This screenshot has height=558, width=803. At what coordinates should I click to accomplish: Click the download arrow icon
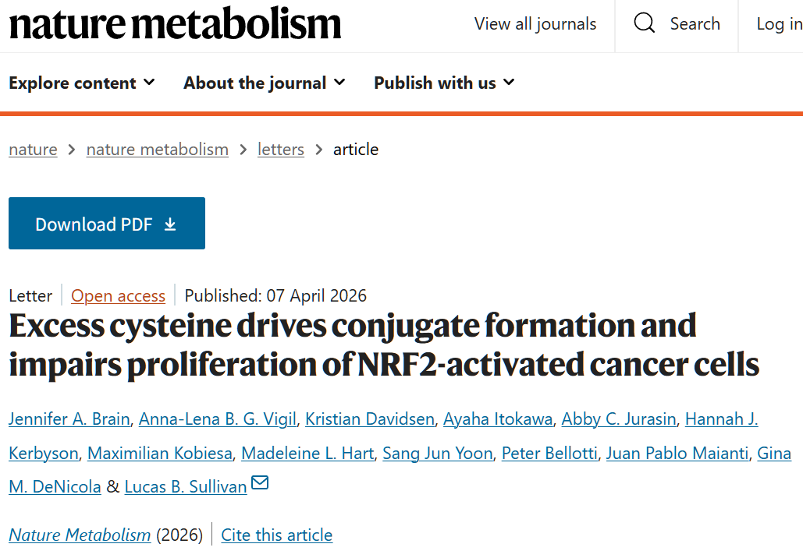(x=170, y=224)
